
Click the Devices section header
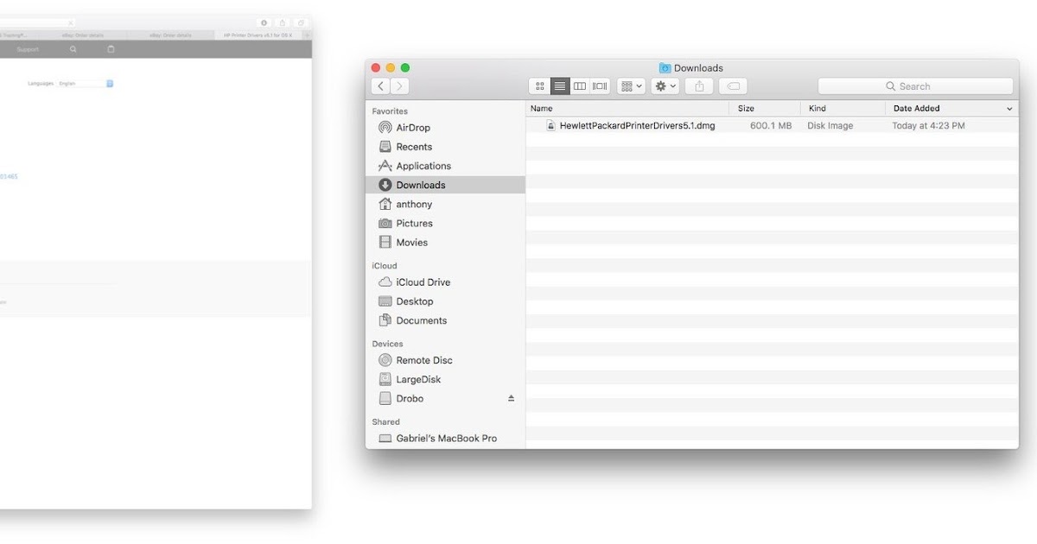click(x=387, y=344)
